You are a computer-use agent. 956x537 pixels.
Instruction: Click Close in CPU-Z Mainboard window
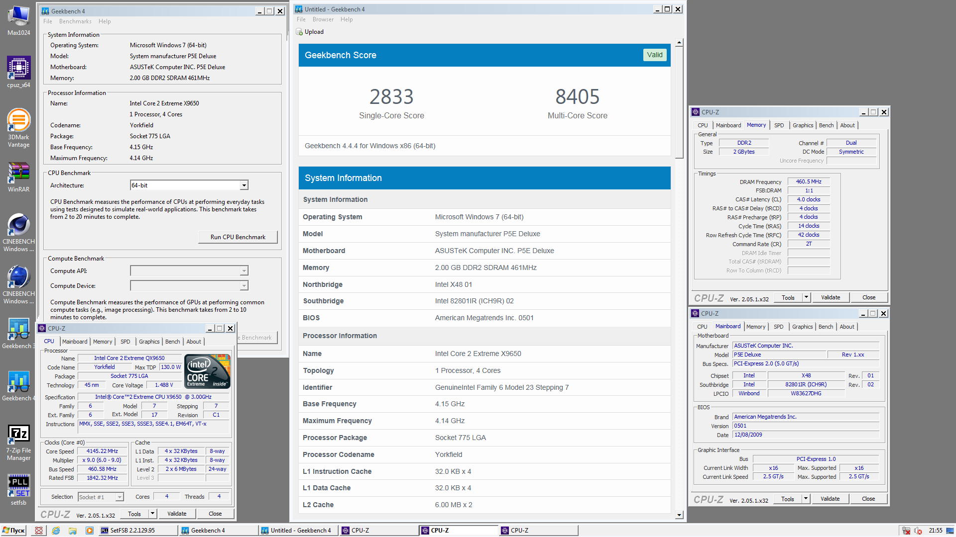pos(868,499)
